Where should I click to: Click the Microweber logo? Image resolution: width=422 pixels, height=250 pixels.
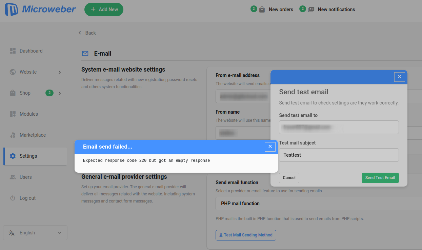click(40, 9)
